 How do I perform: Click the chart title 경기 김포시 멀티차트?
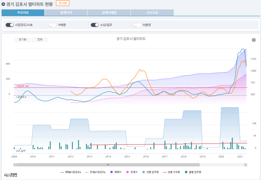tap(131, 39)
